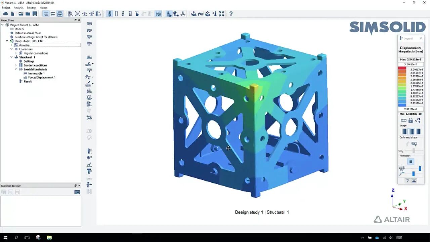This screenshot has width=430, height=242.
Task: Click the Settings item under Structural 1
Action: (x=29, y=61)
